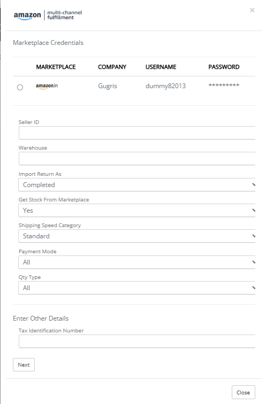
Task: Click the COMPANY column header
Action: pos(112,67)
